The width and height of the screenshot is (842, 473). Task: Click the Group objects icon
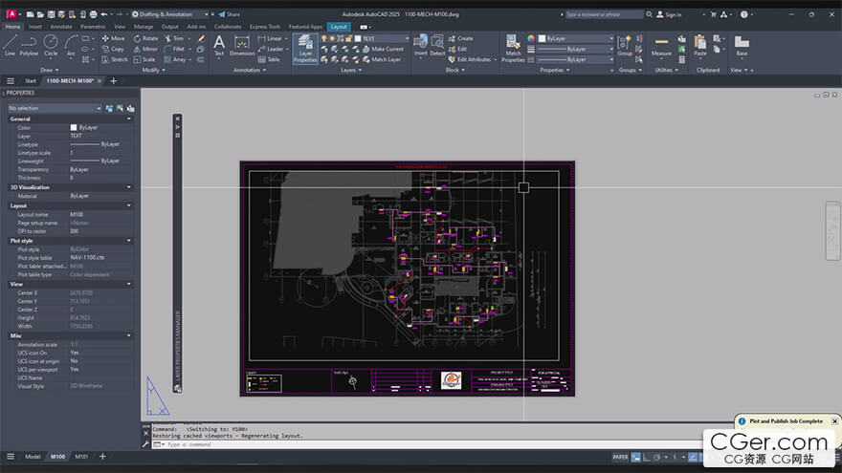click(x=625, y=44)
